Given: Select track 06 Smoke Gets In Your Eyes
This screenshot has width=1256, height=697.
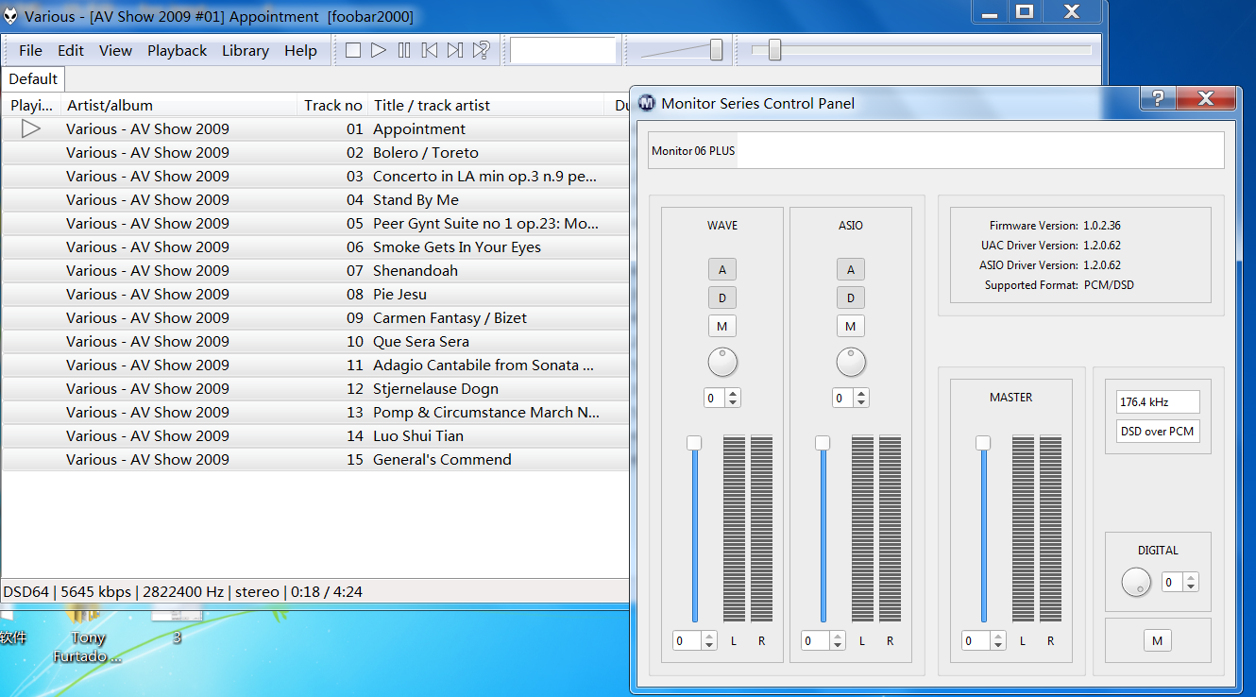Looking at the screenshot, I should click(457, 247).
